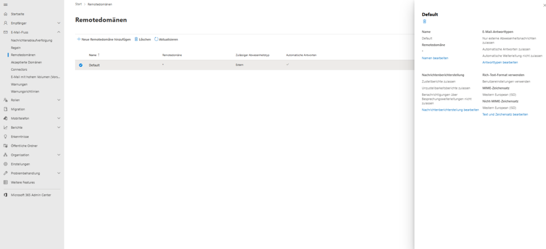This screenshot has width=546, height=249.
Task: Open Akzeptierte Domänen submenu item
Action: [x=26, y=62]
